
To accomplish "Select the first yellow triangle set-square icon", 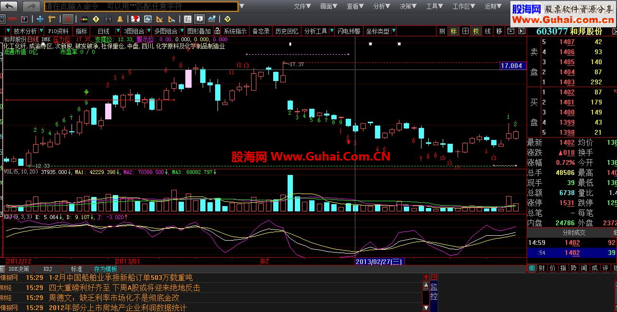I will click(x=159, y=19).
